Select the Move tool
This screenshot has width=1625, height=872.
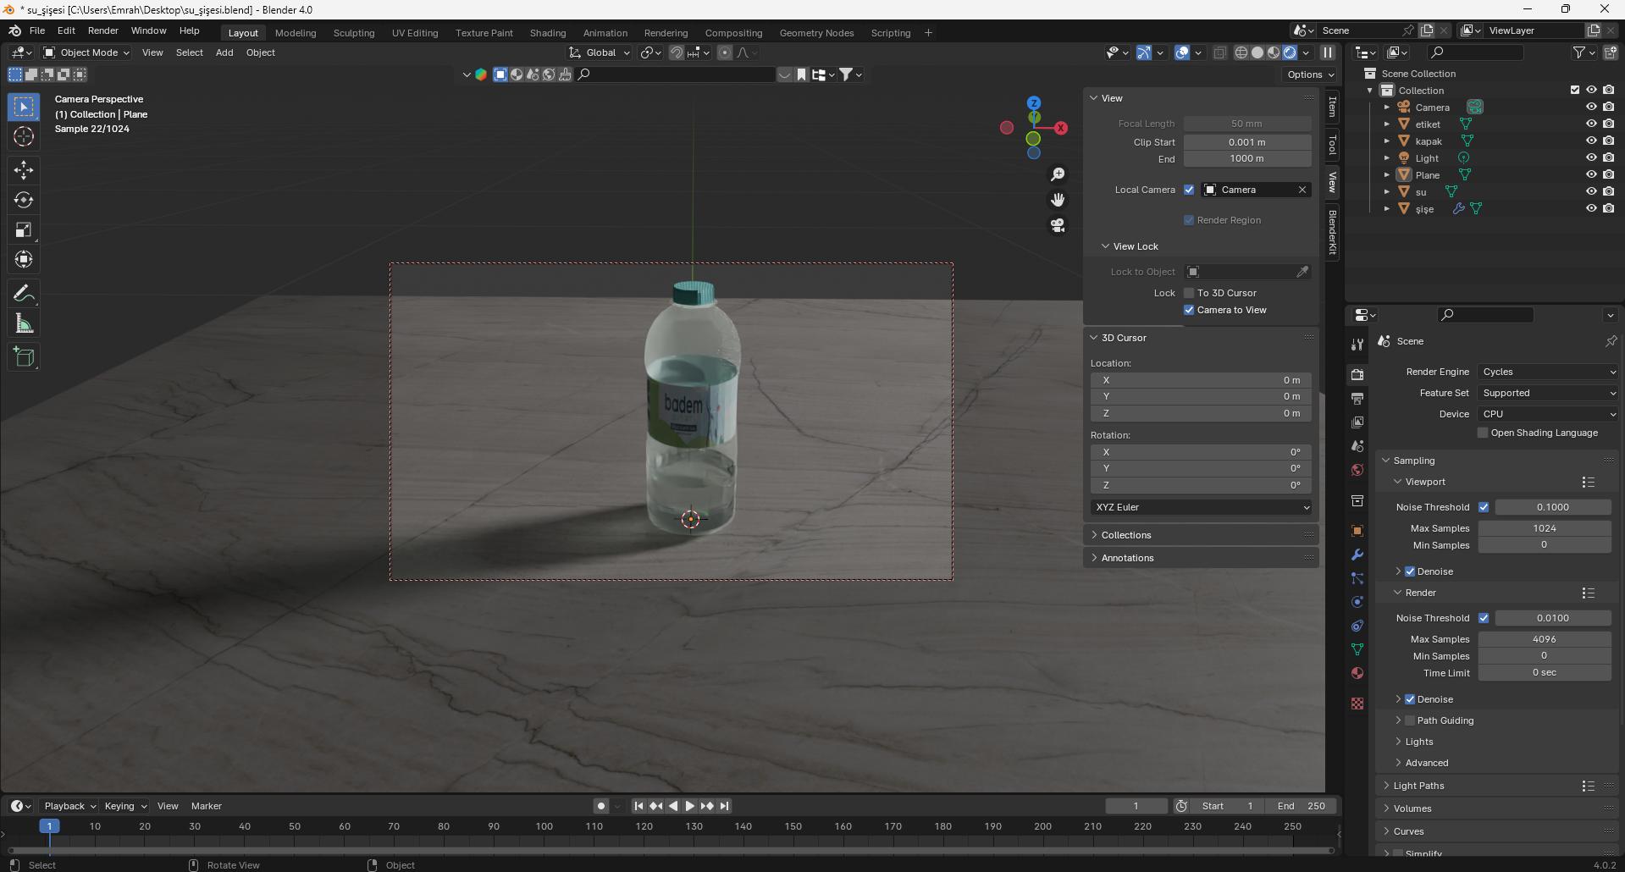coord(24,170)
